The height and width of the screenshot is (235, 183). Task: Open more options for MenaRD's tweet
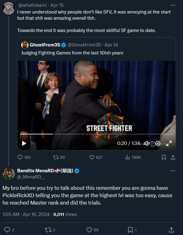pyautogui.click(x=173, y=171)
